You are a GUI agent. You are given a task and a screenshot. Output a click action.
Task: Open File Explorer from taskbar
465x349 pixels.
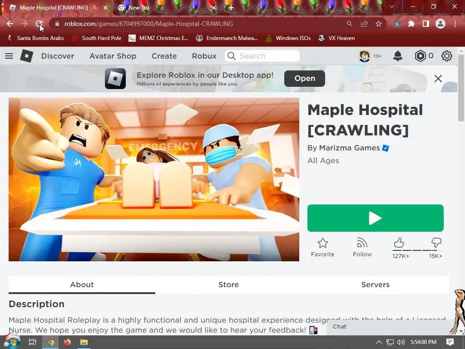pyautogui.click(x=84, y=342)
